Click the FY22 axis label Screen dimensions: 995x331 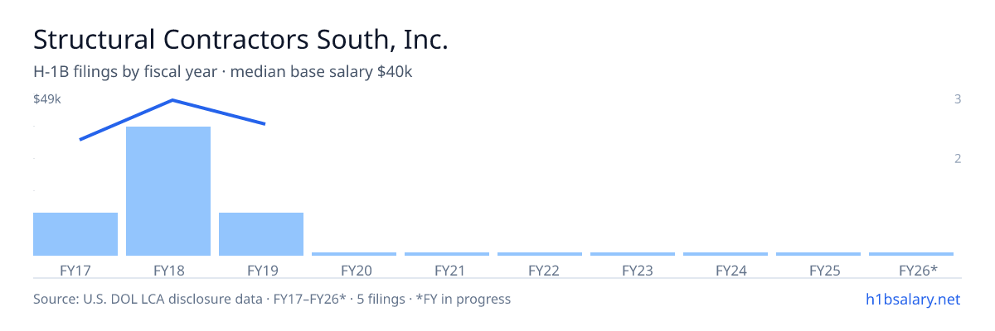pos(540,270)
